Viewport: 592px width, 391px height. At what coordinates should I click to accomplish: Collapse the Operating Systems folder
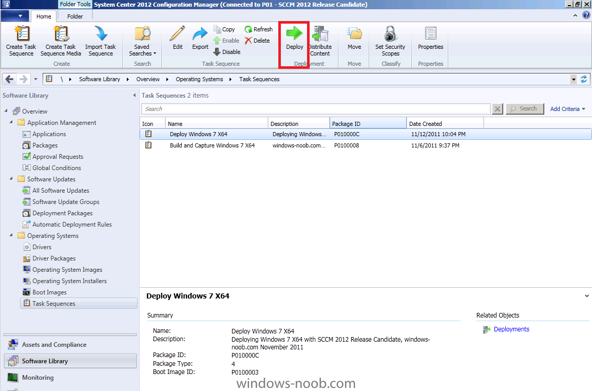tap(11, 235)
